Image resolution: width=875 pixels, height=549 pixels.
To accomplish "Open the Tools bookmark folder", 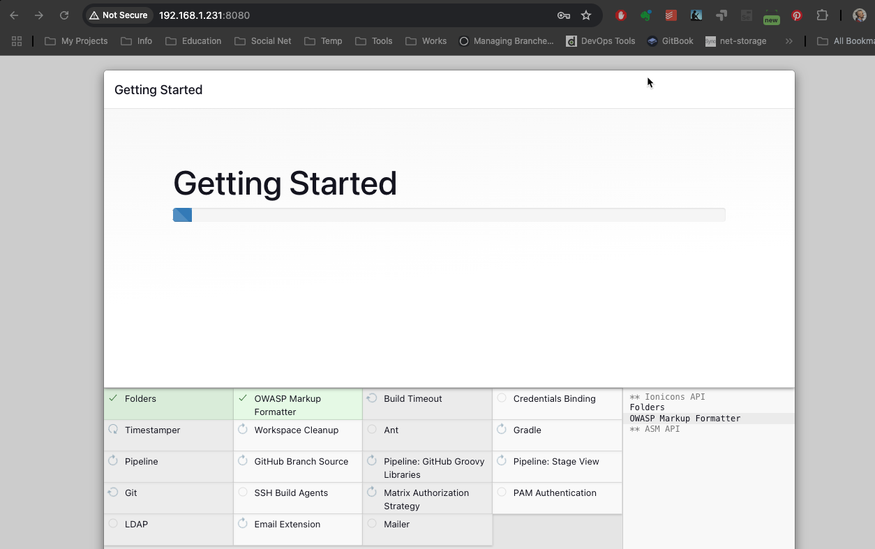I will [374, 41].
